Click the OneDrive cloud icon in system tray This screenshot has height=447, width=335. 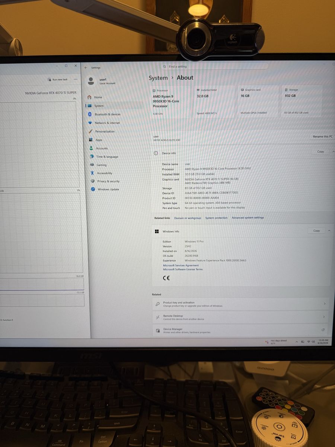click(303, 342)
